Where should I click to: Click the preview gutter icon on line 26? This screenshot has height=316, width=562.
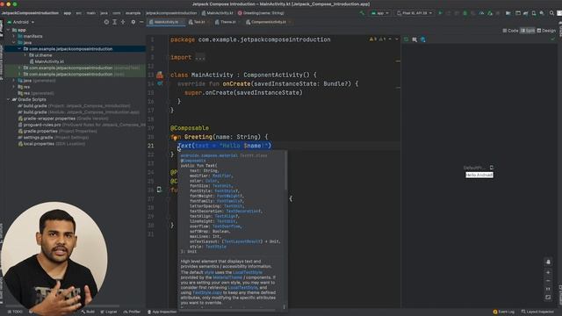pyautogui.click(x=159, y=190)
